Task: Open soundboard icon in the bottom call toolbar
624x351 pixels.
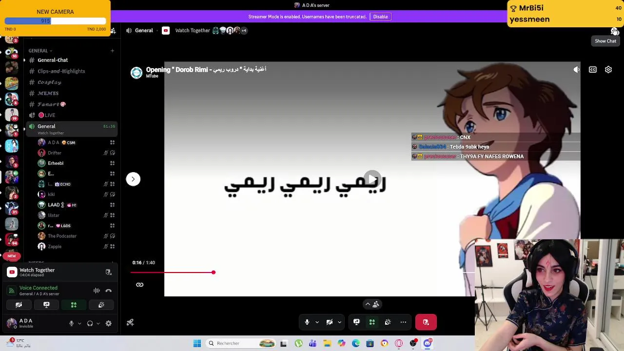Action: [388, 322]
